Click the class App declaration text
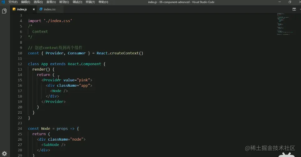This screenshot has height=157, width=301. coord(38,64)
